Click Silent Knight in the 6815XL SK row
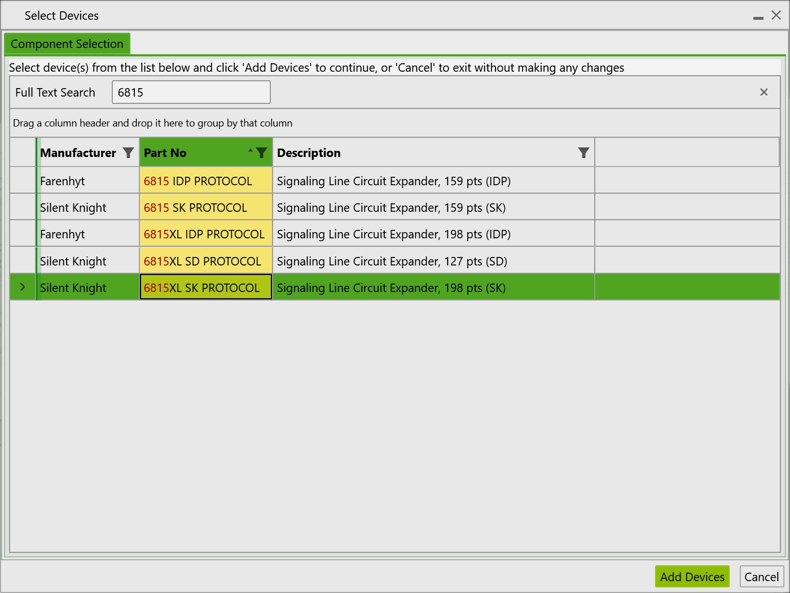The width and height of the screenshot is (790, 593). (x=73, y=288)
